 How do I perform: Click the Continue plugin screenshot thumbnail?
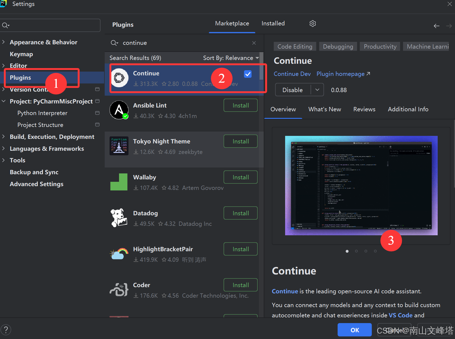click(x=361, y=186)
